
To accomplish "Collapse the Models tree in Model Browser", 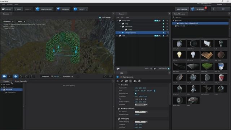I will tap(173, 21).
